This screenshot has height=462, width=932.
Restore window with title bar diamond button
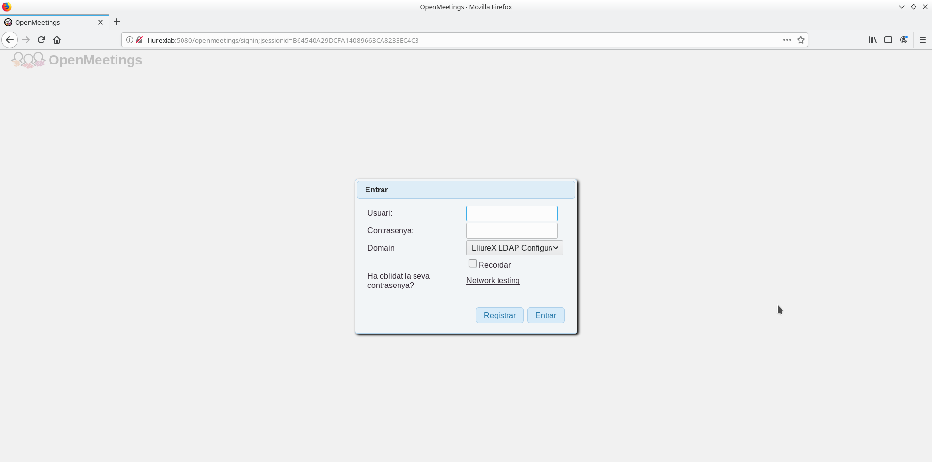(x=914, y=7)
